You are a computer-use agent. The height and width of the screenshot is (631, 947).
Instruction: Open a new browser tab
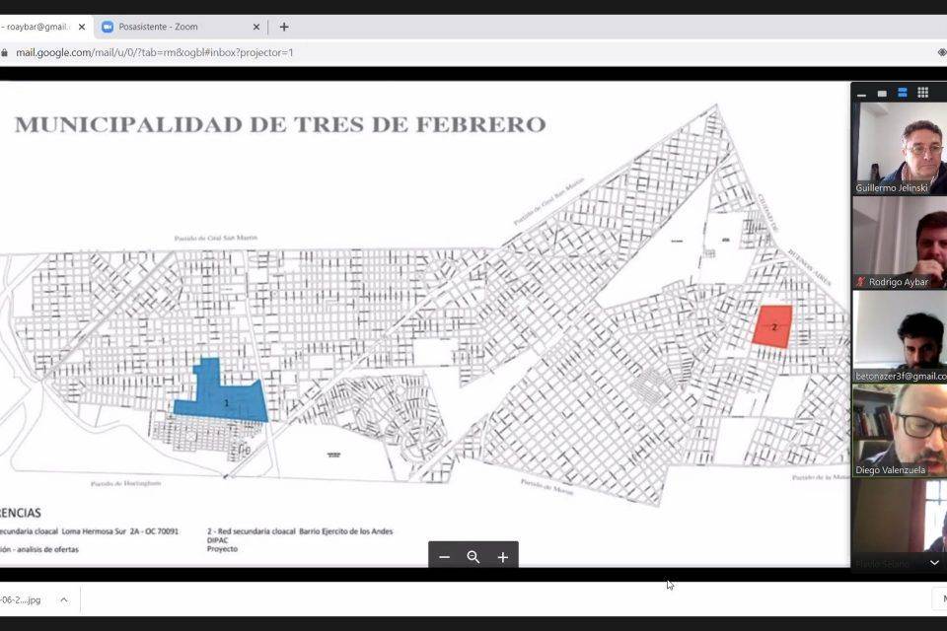point(284,27)
